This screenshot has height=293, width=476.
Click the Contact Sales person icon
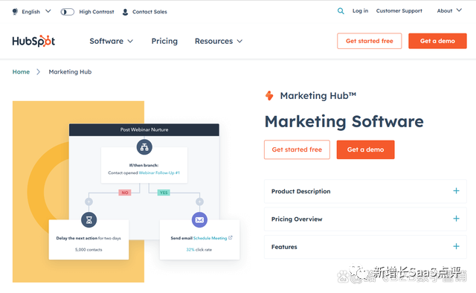[x=125, y=12]
